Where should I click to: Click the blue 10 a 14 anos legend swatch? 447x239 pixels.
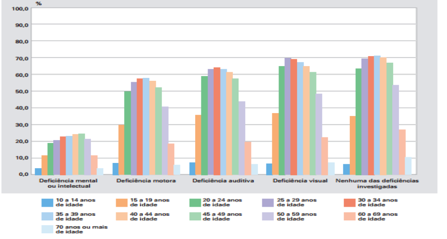click(x=48, y=202)
